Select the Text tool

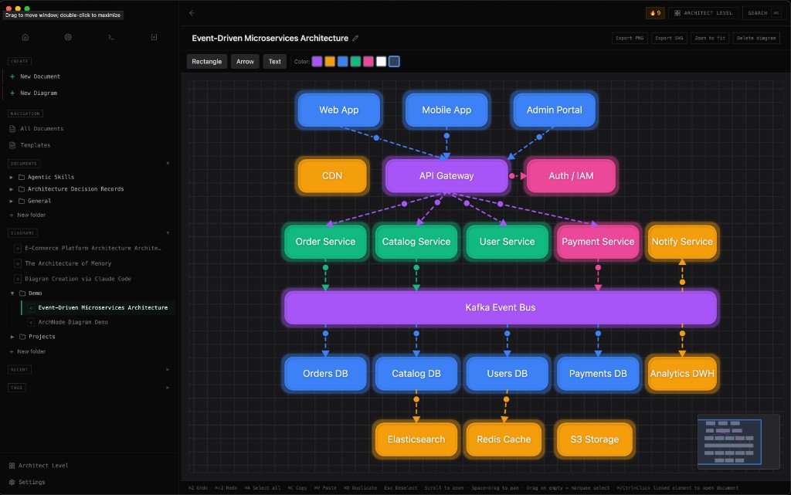275,62
